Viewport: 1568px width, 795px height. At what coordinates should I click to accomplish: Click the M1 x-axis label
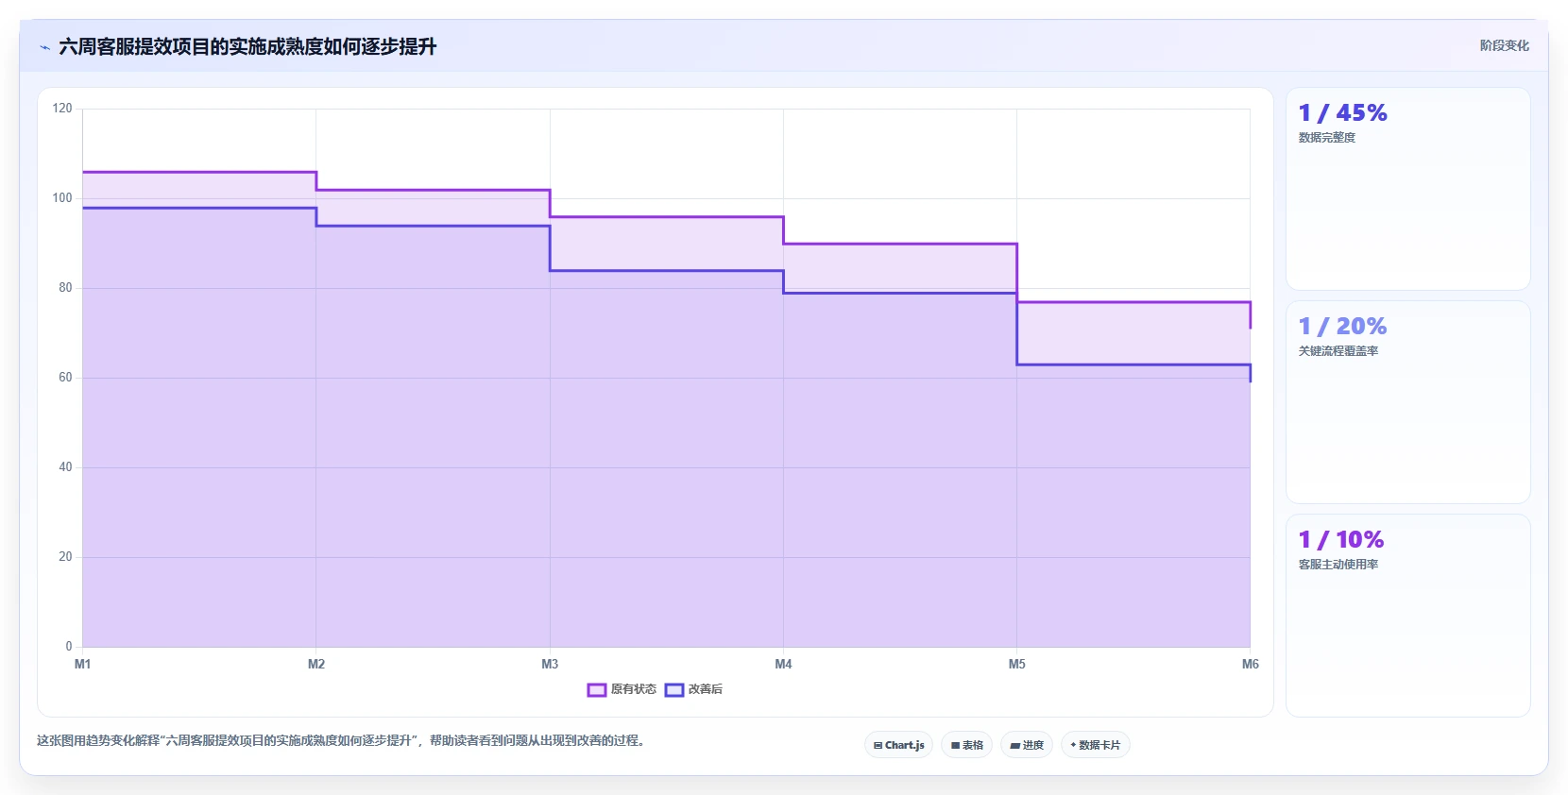pos(83,664)
